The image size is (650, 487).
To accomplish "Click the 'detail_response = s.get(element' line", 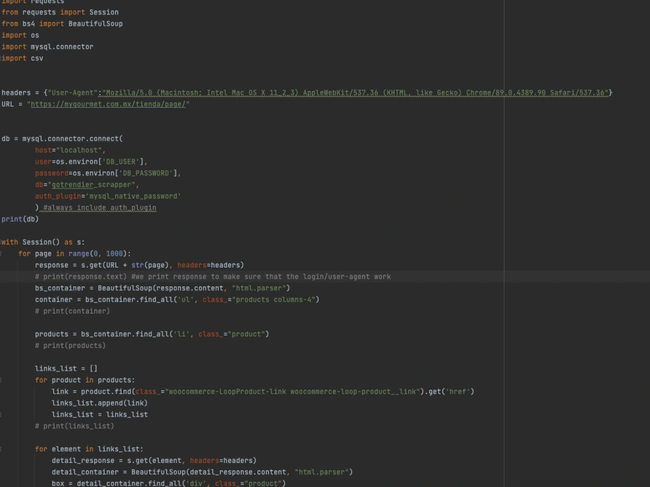I will [154, 460].
